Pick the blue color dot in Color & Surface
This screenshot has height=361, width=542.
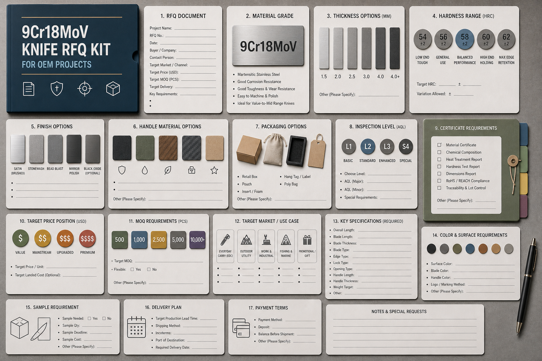pos(470,249)
